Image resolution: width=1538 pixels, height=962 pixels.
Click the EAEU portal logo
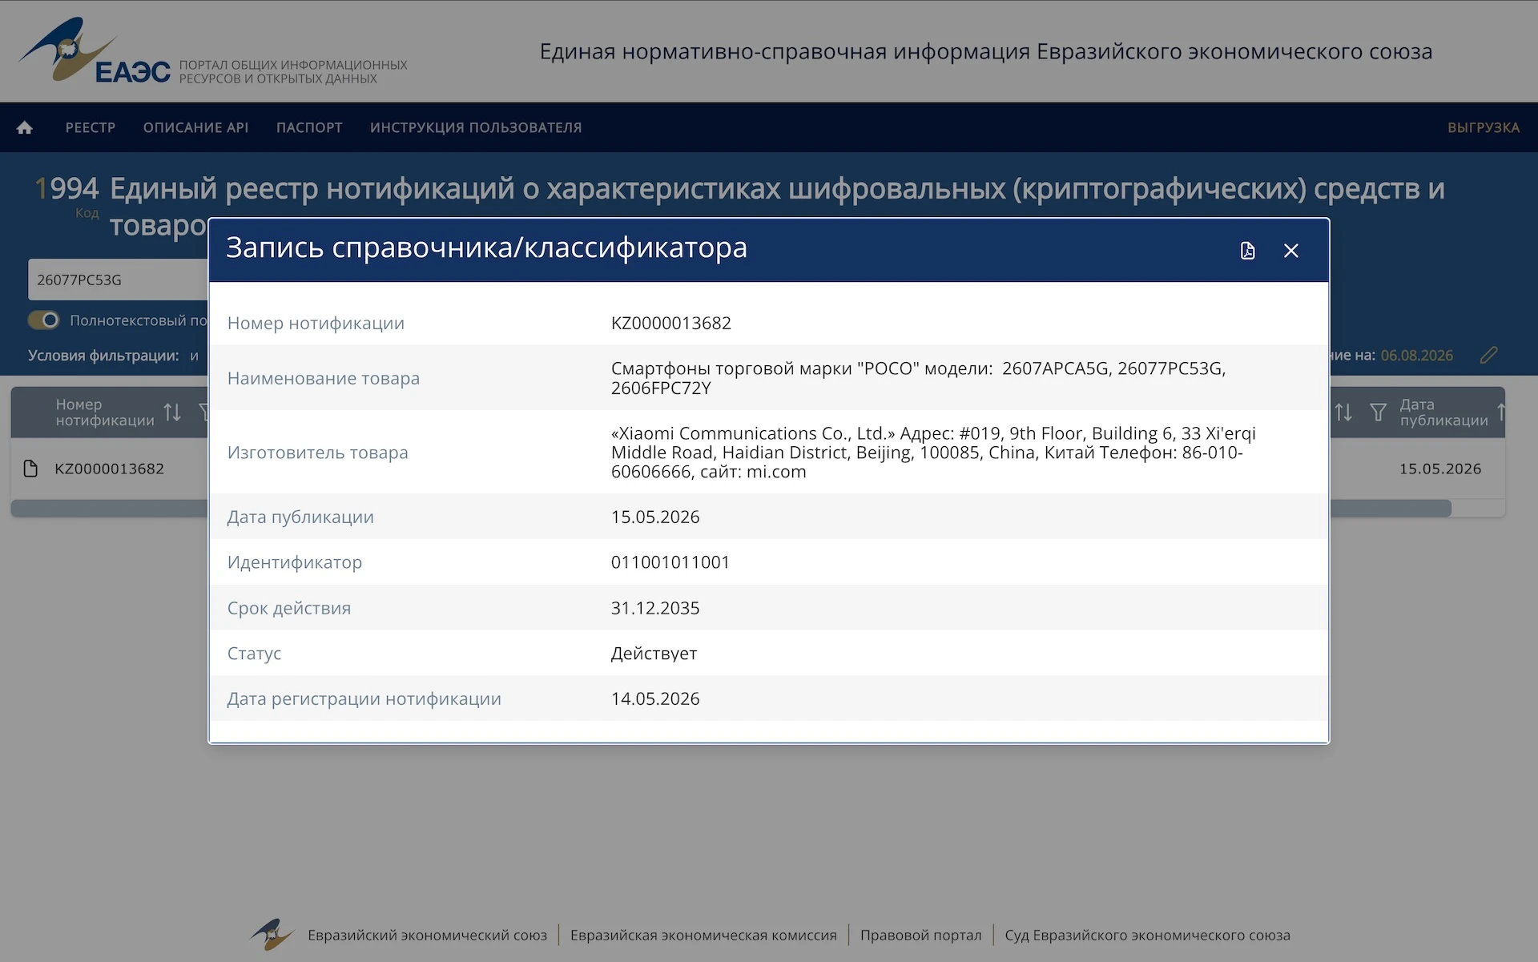pos(94,50)
